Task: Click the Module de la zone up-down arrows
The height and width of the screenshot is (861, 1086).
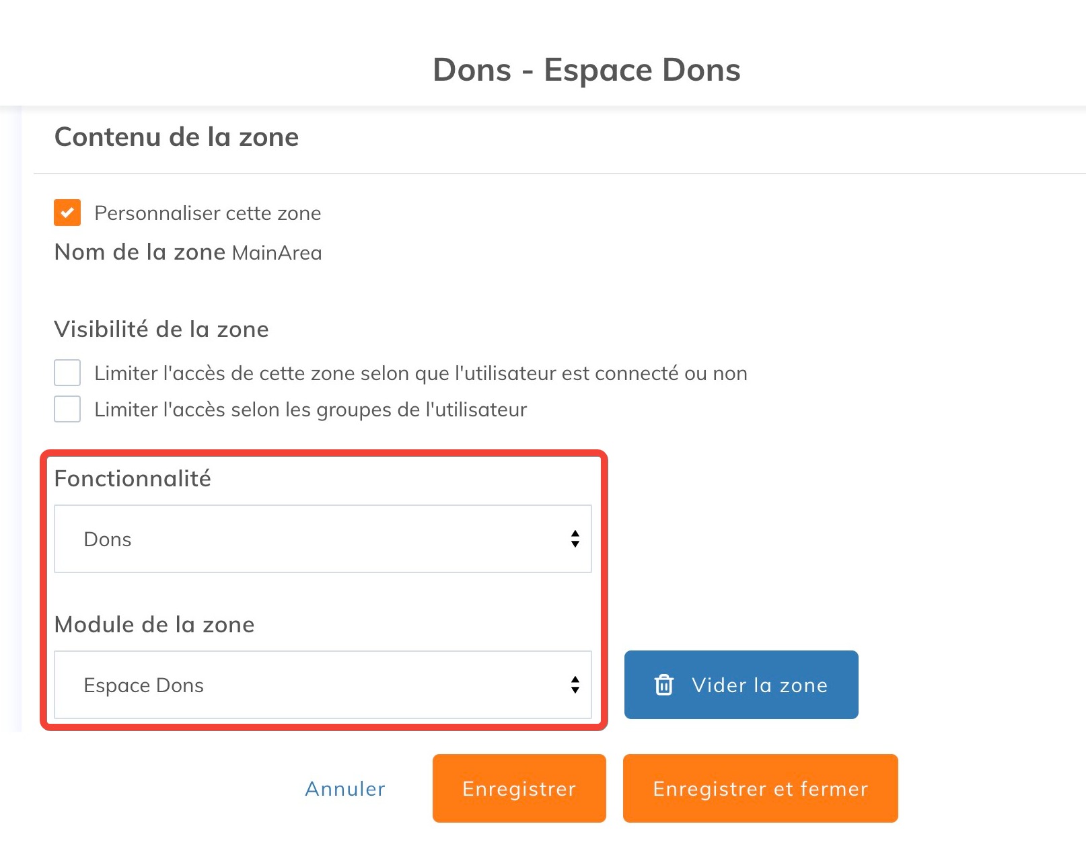Action: [575, 685]
